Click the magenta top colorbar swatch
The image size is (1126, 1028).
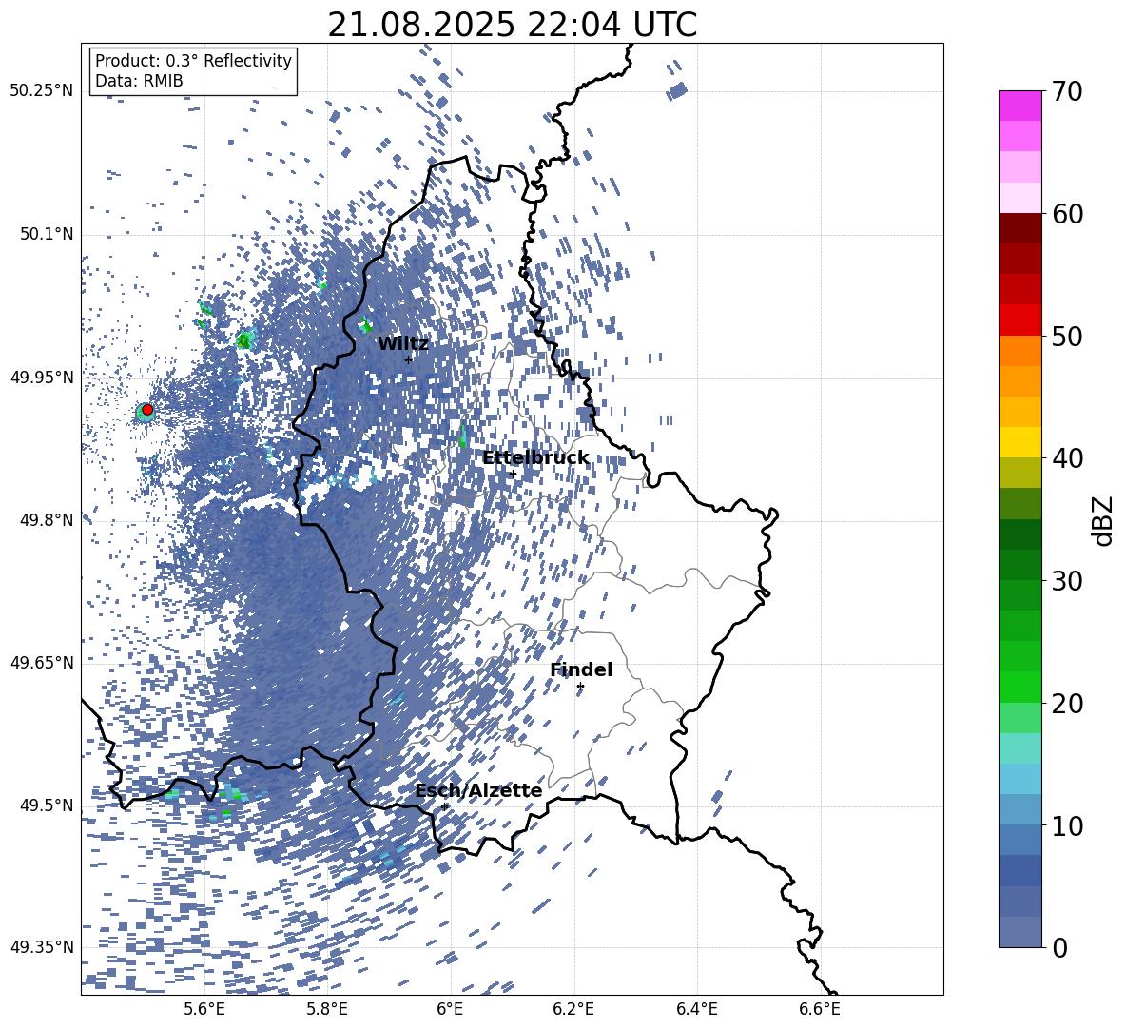click(x=1019, y=107)
